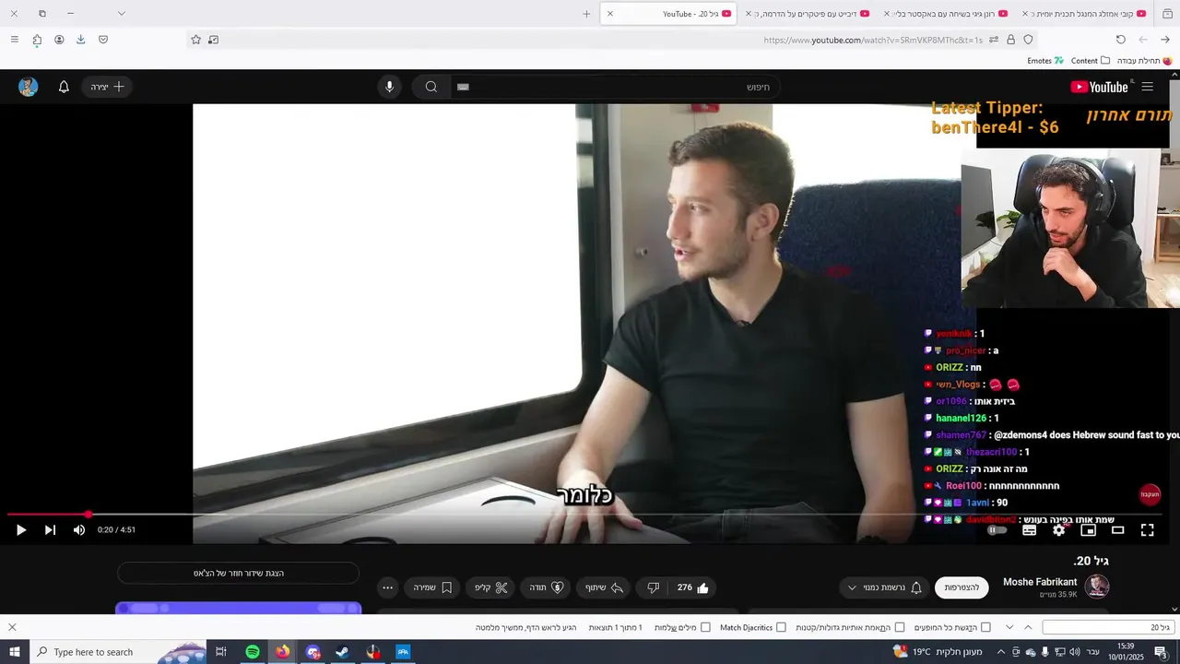Open the browser downloads arrow
1180x664 pixels.
click(x=80, y=40)
